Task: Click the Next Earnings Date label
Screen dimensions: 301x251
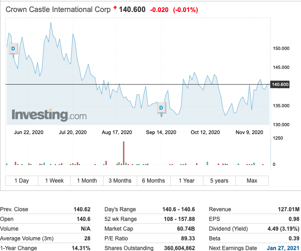Action: pos(233,248)
